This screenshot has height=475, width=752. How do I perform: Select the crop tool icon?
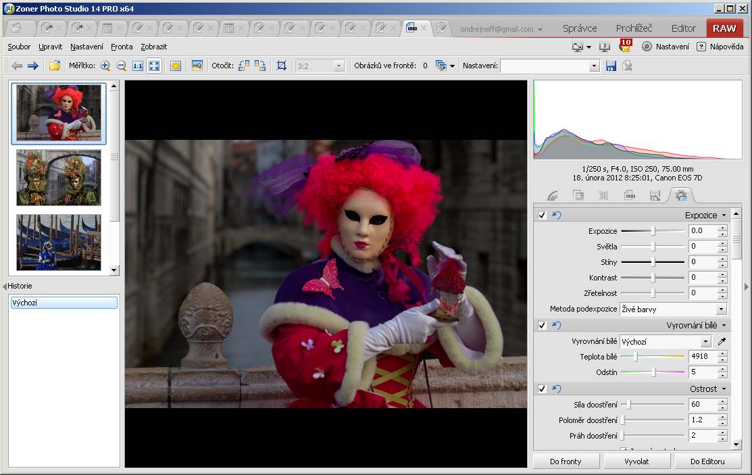(282, 66)
